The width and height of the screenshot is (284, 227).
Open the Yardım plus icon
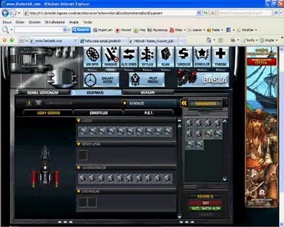pyautogui.click(x=221, y=57)
